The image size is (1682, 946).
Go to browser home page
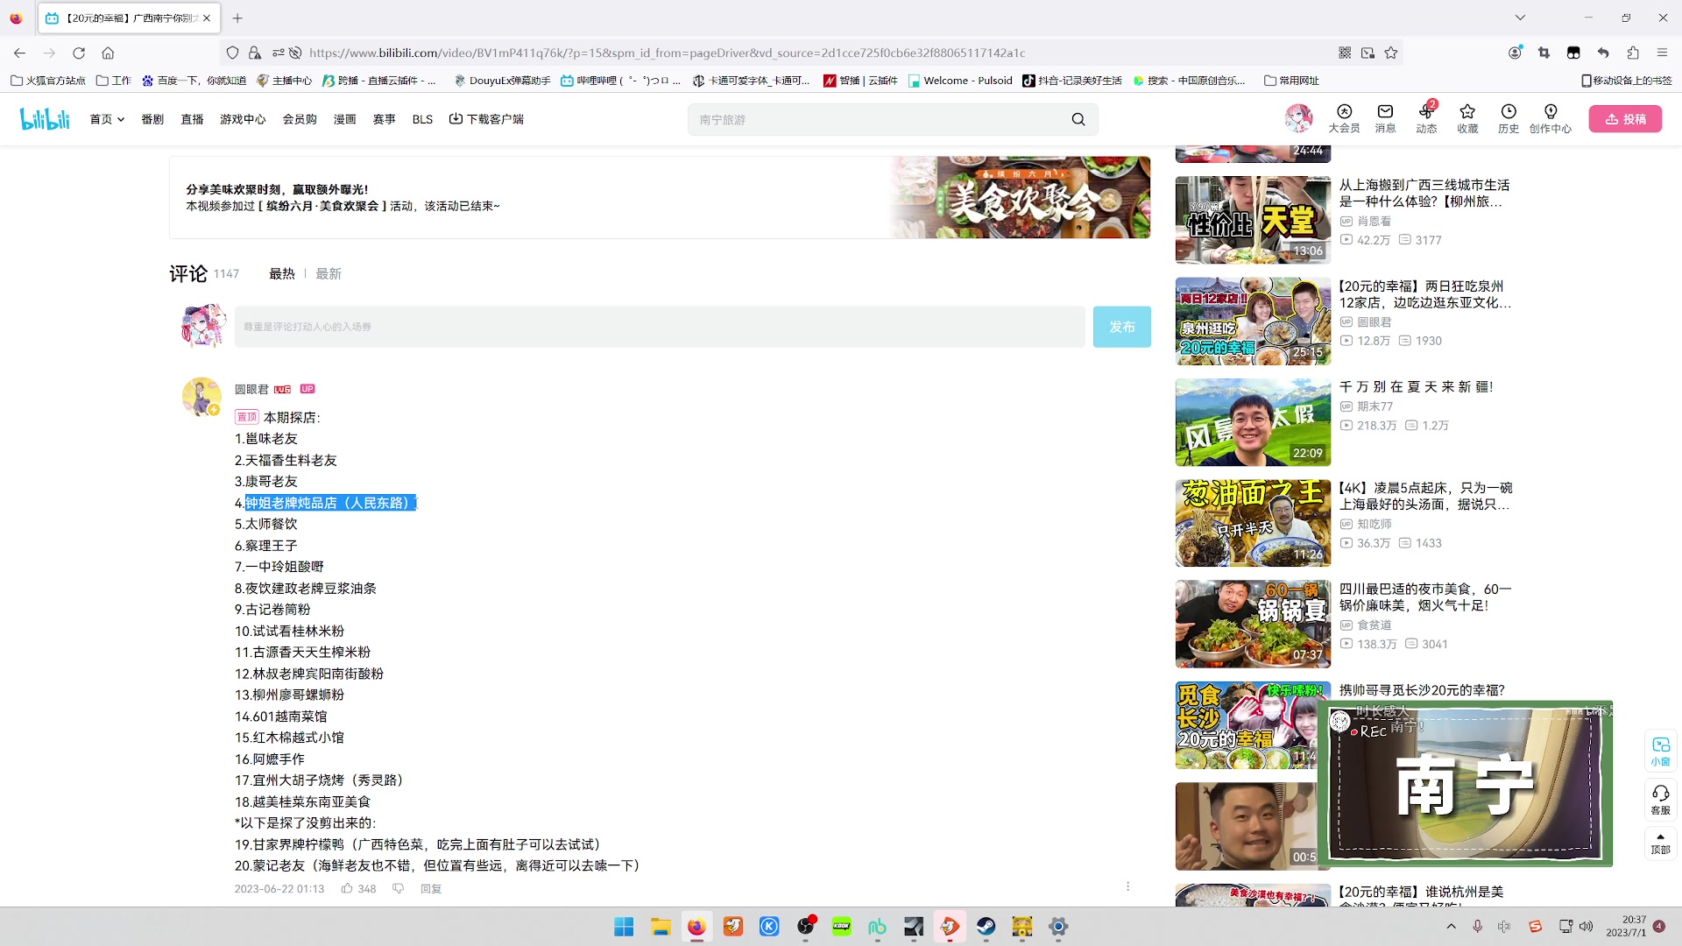click(108, 53)
